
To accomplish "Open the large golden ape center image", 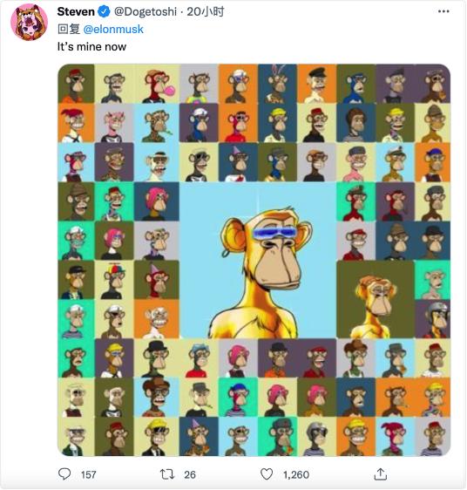I will (x=258, y=261).
